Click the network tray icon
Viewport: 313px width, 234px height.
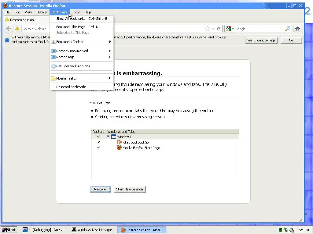pos(286,230)
